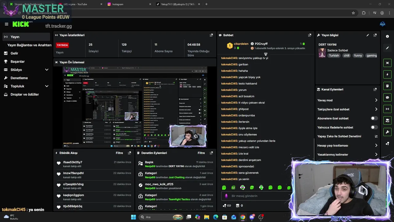The height and width of the screenshot is (222, 394).
Task: Open the chat shop icon with count 0
Action: tap(239, 206)
